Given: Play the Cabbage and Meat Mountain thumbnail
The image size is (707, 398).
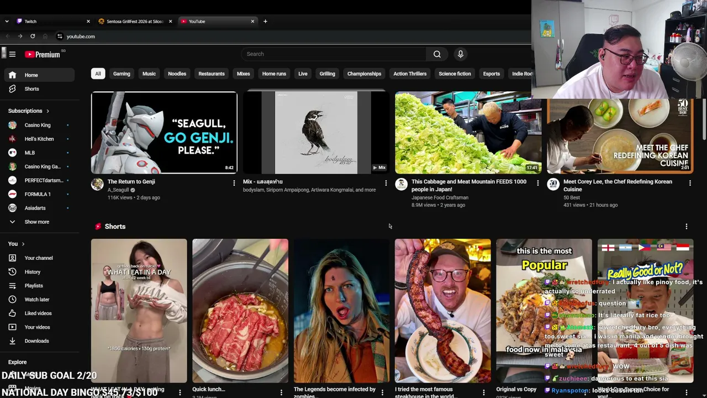Looking at the screenshot, I should (x=468, y=133).
